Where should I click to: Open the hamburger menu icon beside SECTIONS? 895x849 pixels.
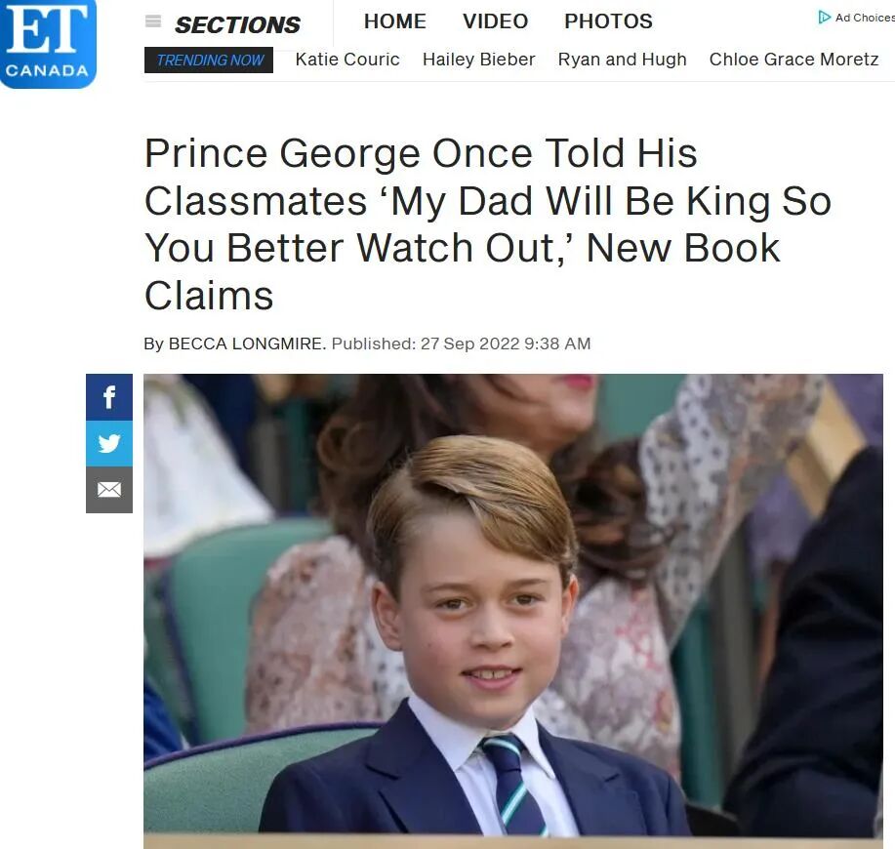153,21
